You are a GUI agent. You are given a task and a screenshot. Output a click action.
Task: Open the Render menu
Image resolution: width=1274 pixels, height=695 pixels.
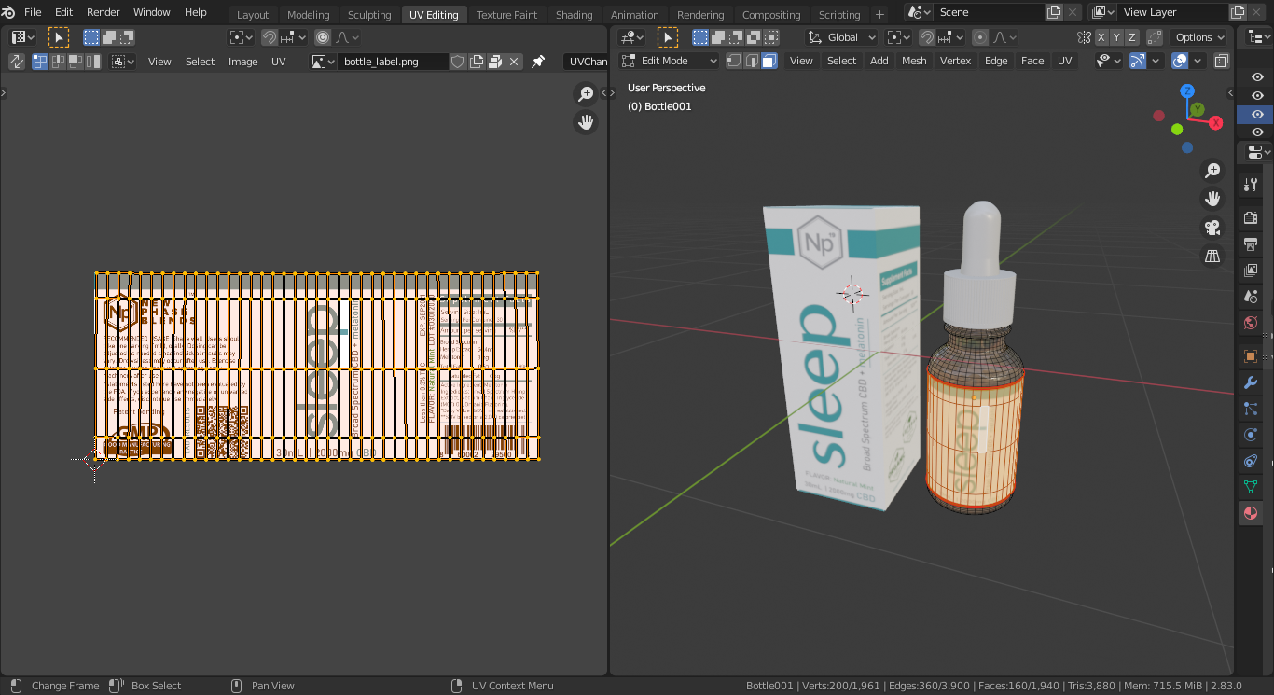coord(103,12)
